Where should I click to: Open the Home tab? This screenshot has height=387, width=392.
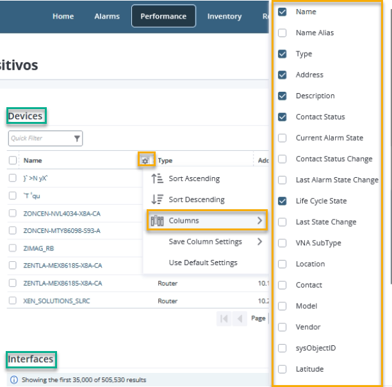tap(63, 16)
